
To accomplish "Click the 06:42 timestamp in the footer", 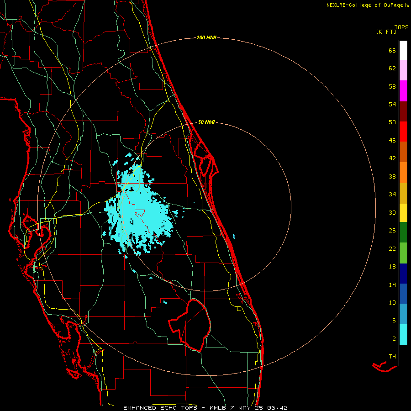I will point(277,408).
